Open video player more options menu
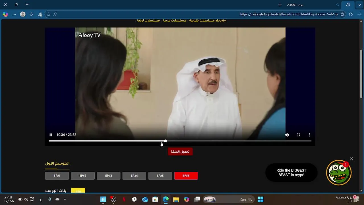The height and width of the screenshot is (205, 364). [310, 135]
